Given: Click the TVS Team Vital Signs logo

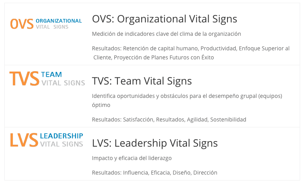Looking at the screenshot, I should [x=47, y=79].
